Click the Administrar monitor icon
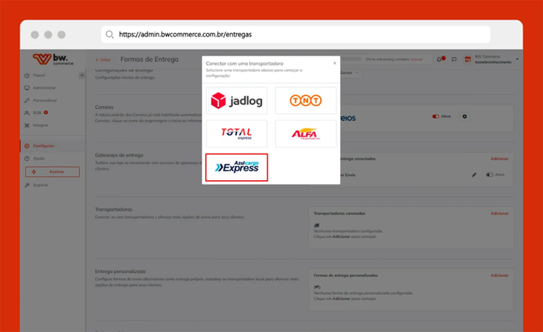The image size is (543, 332). 26,88
